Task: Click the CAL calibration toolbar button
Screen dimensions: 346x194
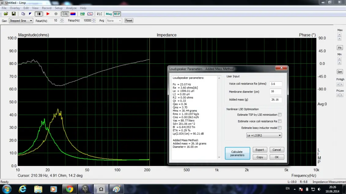Action: (x=65, y=14)
